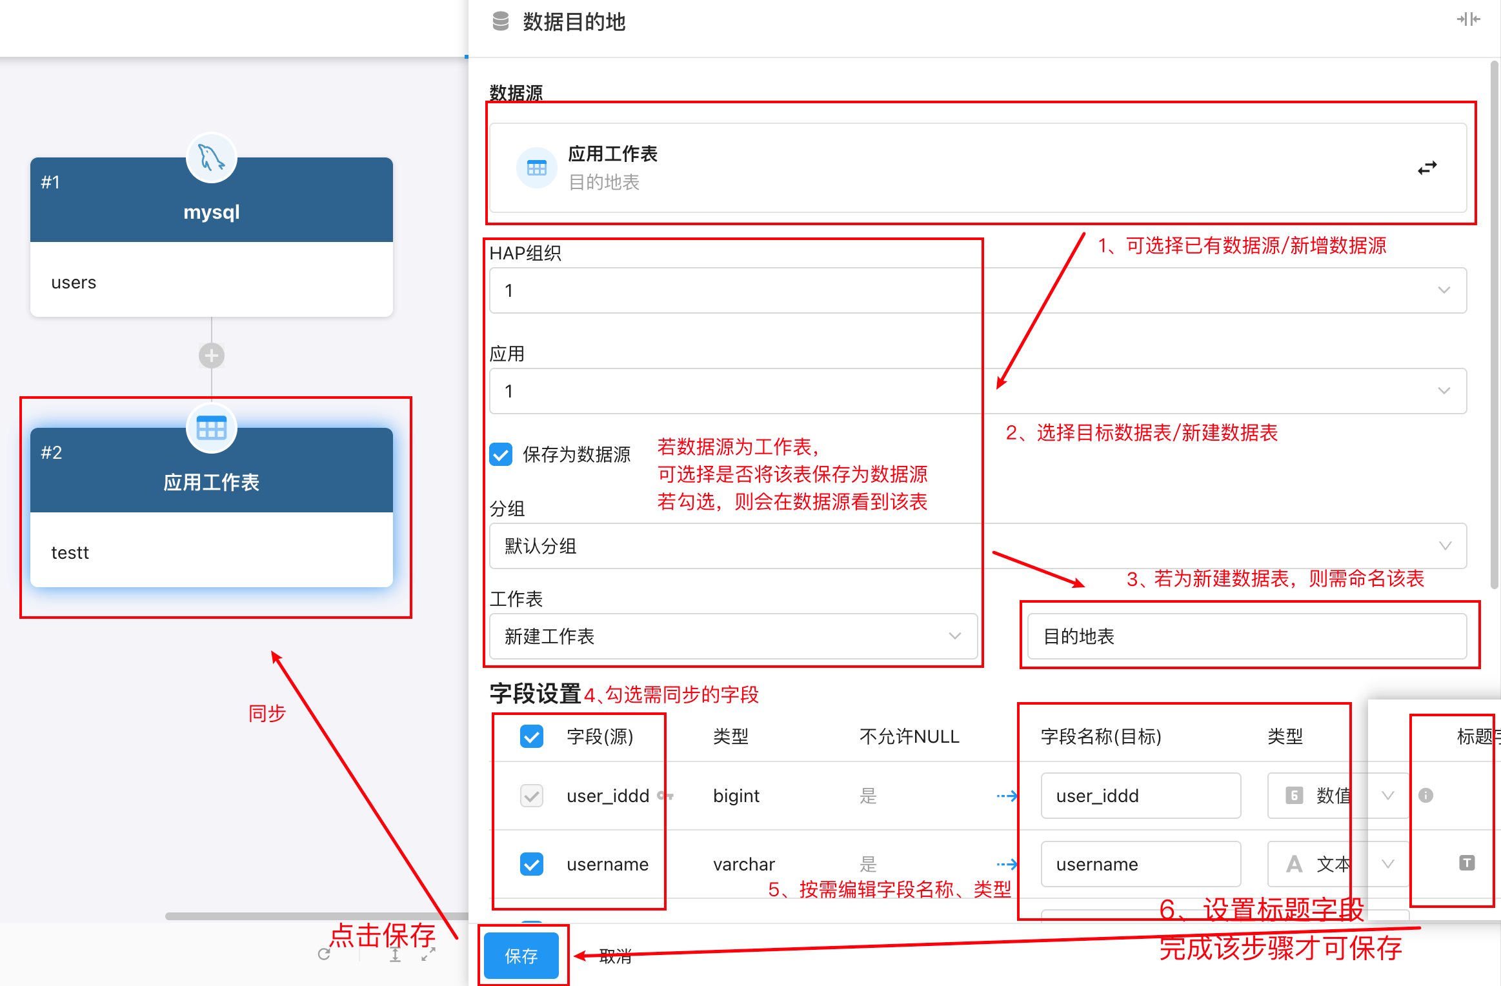Screen dimensions: 1501x986
Task: Click the refresh icon on the canvas toolbar
Action: tap(324, 954)
